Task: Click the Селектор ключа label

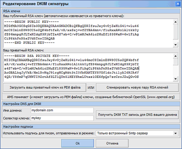Action: tap(16, 118)
